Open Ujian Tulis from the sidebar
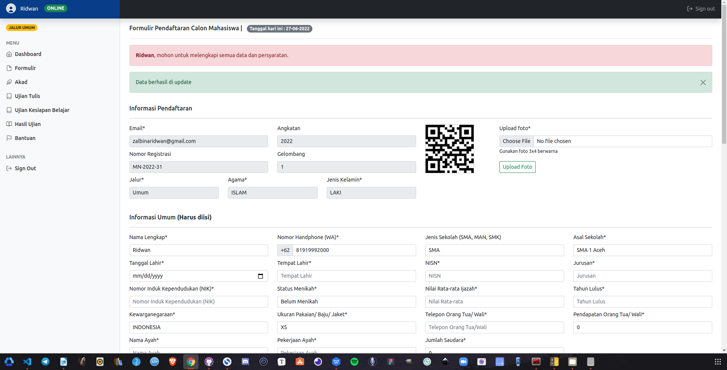 pyautogui.click(x=27, y=96)
